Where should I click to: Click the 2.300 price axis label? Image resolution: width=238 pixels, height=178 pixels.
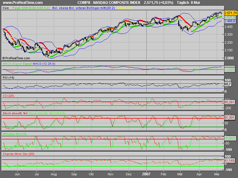[x=228, y=34]
